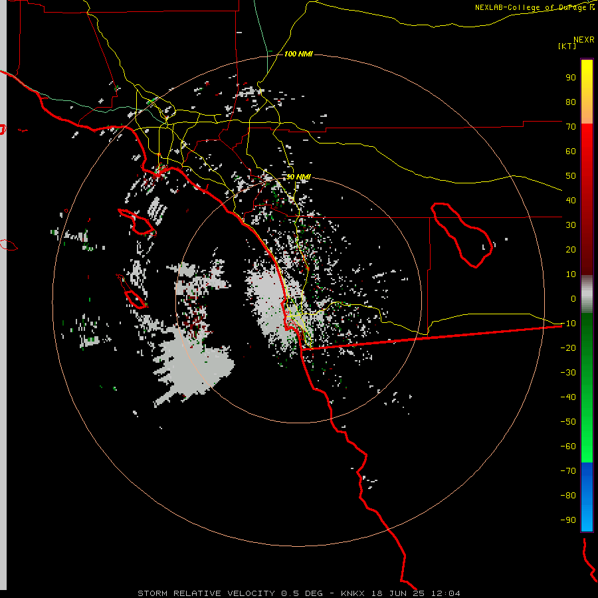
Task: Click the -40 value on the velocity scale
Action: 568,397
